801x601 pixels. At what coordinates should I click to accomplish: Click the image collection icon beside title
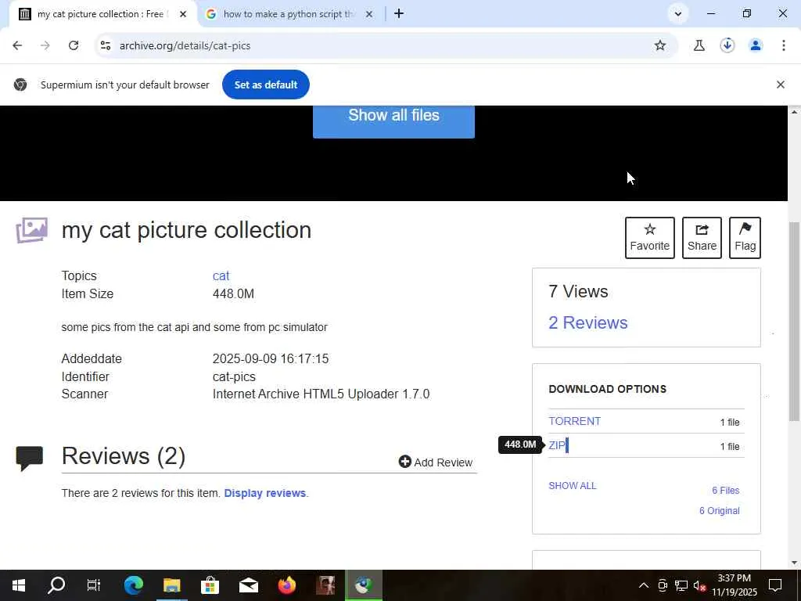click(31, 231)
